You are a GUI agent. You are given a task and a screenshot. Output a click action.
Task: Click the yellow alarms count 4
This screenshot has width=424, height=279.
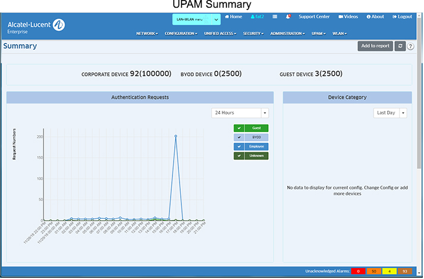(x=390, y=271)
